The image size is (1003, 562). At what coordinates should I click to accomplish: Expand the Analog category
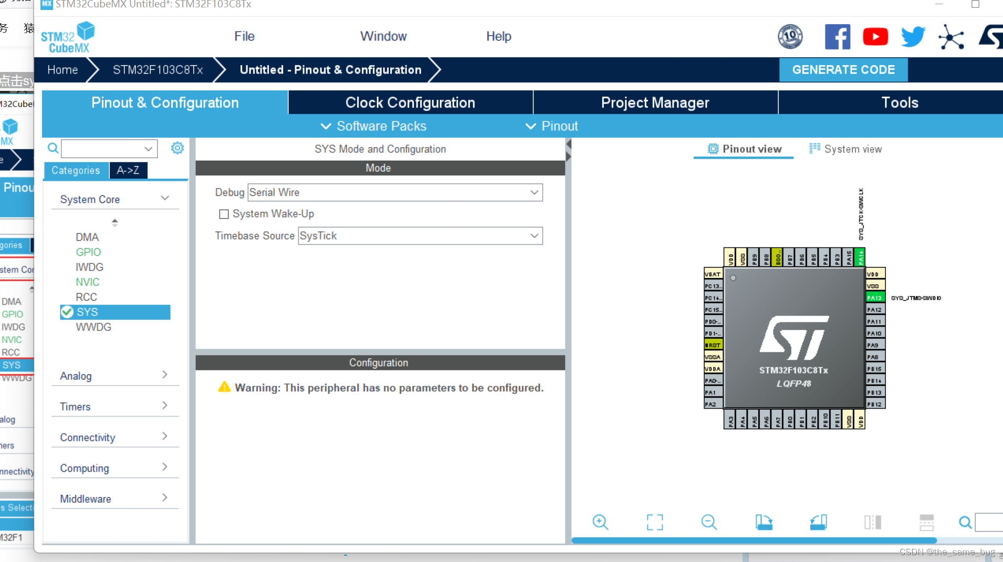tap(114, 376)
